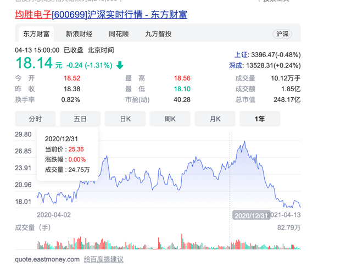Click the 2020-04-02 chart start date label
357x267 pixels.
click(54, 215)
